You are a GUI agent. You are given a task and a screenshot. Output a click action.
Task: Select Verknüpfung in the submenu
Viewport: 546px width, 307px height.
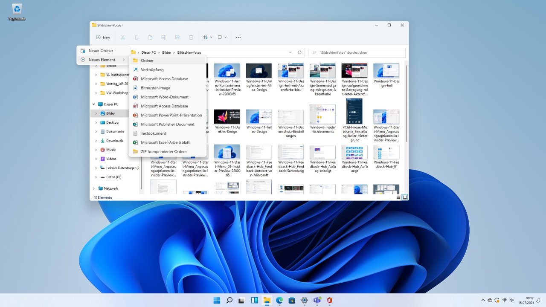tap(168, 70)
